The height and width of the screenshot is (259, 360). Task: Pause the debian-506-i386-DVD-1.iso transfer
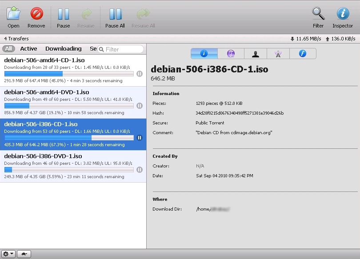click(140, 170)
